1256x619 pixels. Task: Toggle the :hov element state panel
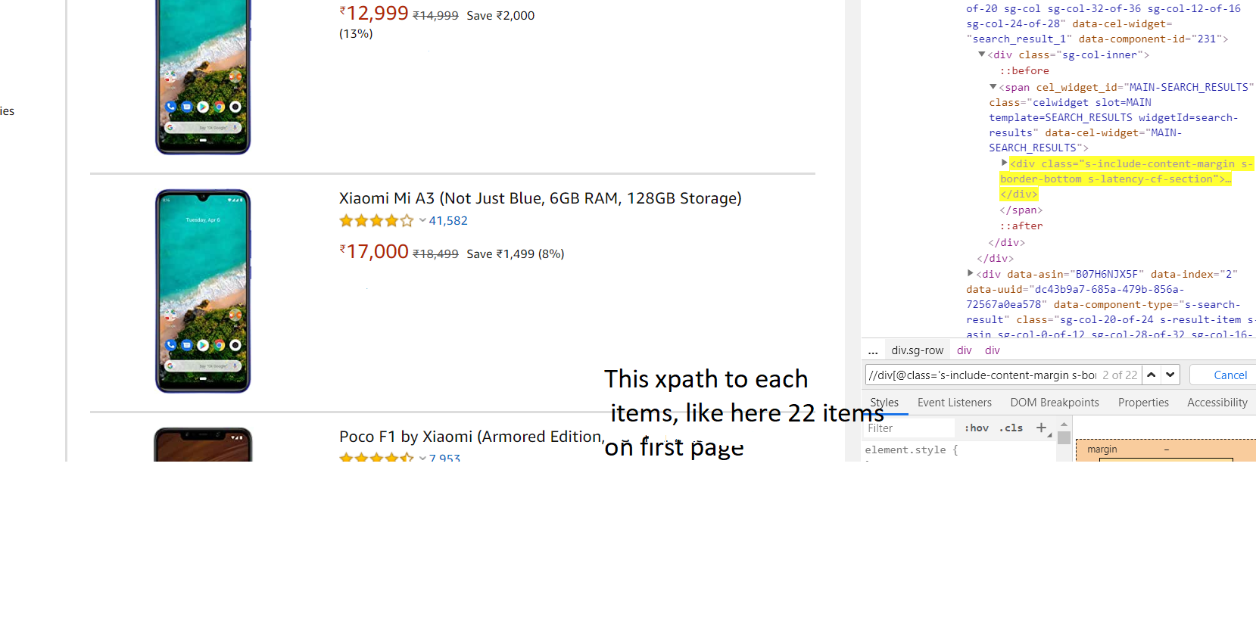(976, 428)
